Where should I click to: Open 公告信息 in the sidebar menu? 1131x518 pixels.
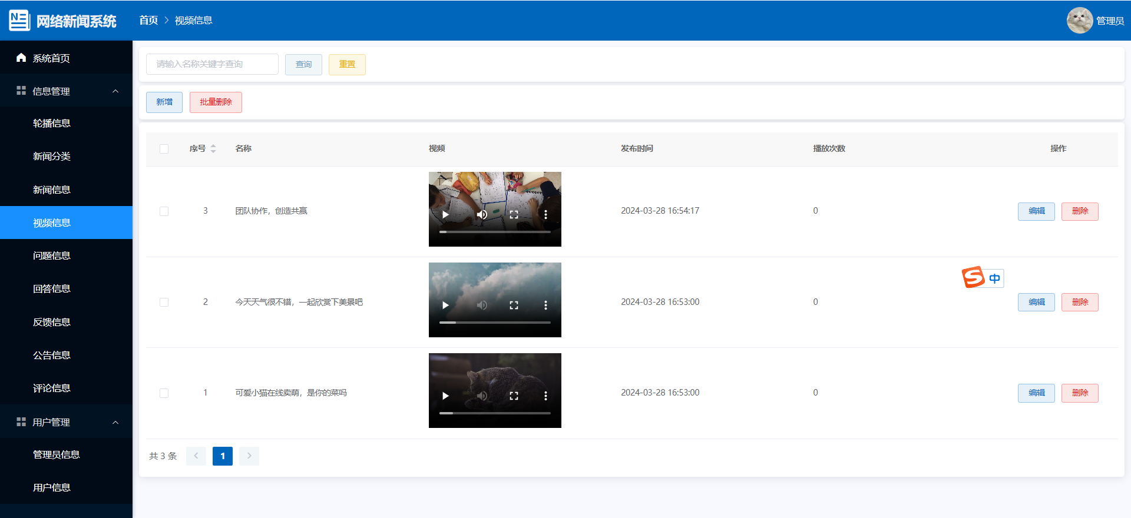click(x=52, y=355)
